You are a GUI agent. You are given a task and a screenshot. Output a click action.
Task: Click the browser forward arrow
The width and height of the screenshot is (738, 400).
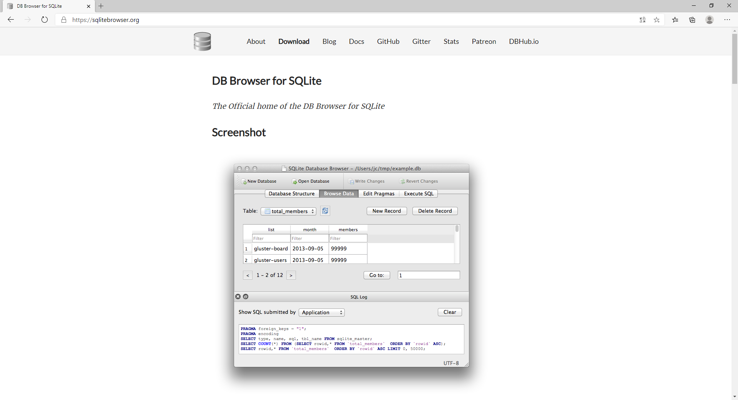(28, 20)
